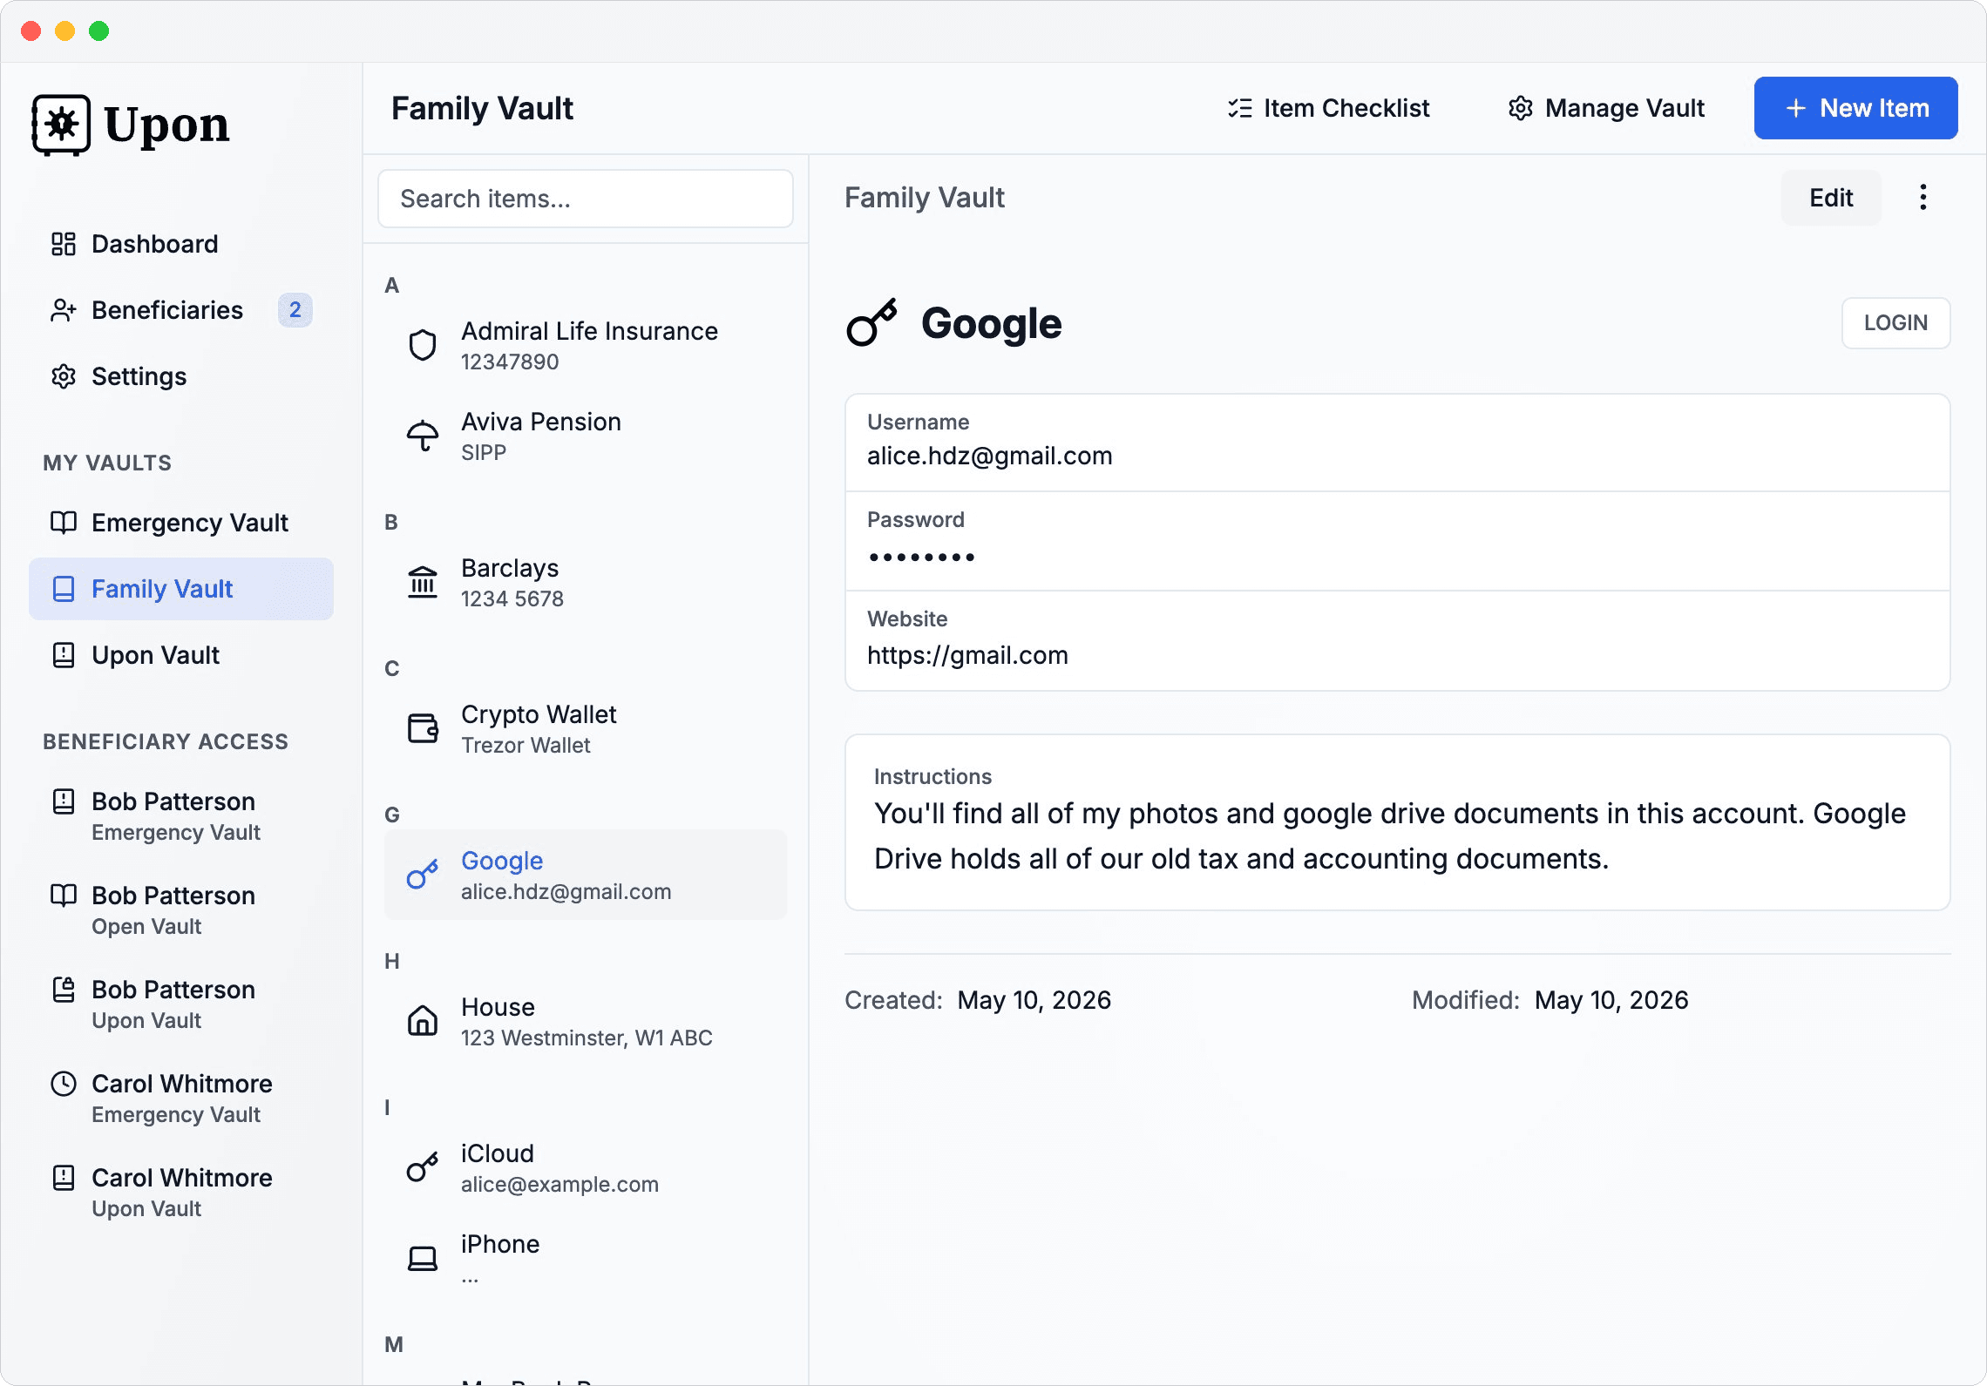Open Settings from the sidebar
The width and height of the screenshot is (1987, 1386).
[181, 376]
